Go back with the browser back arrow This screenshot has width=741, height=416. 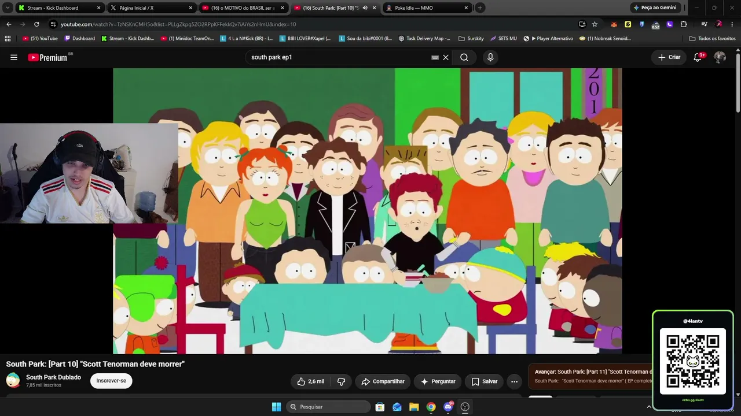pos(9,24)
